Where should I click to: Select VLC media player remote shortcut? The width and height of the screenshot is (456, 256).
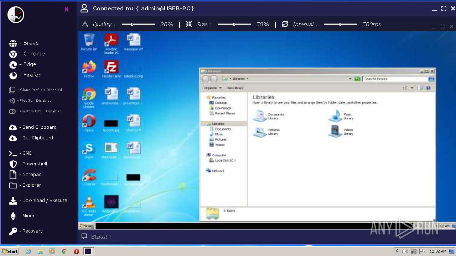pos(89,206)
